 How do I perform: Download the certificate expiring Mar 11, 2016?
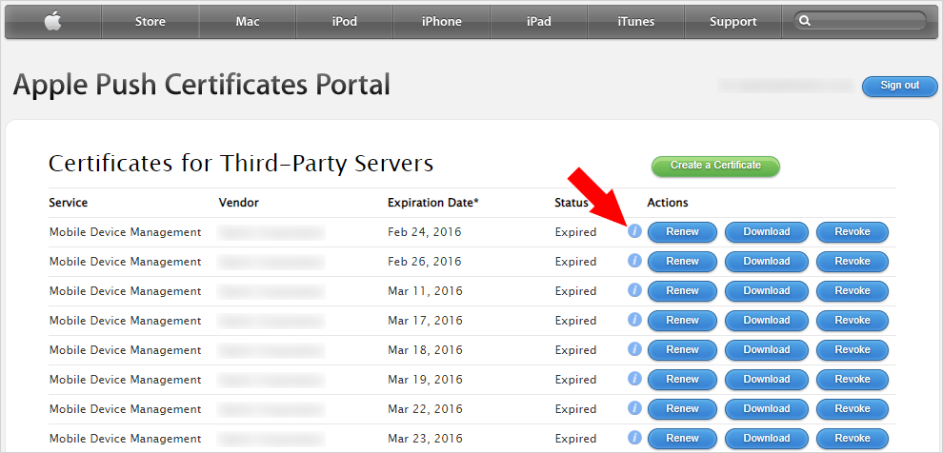(767, 291)
